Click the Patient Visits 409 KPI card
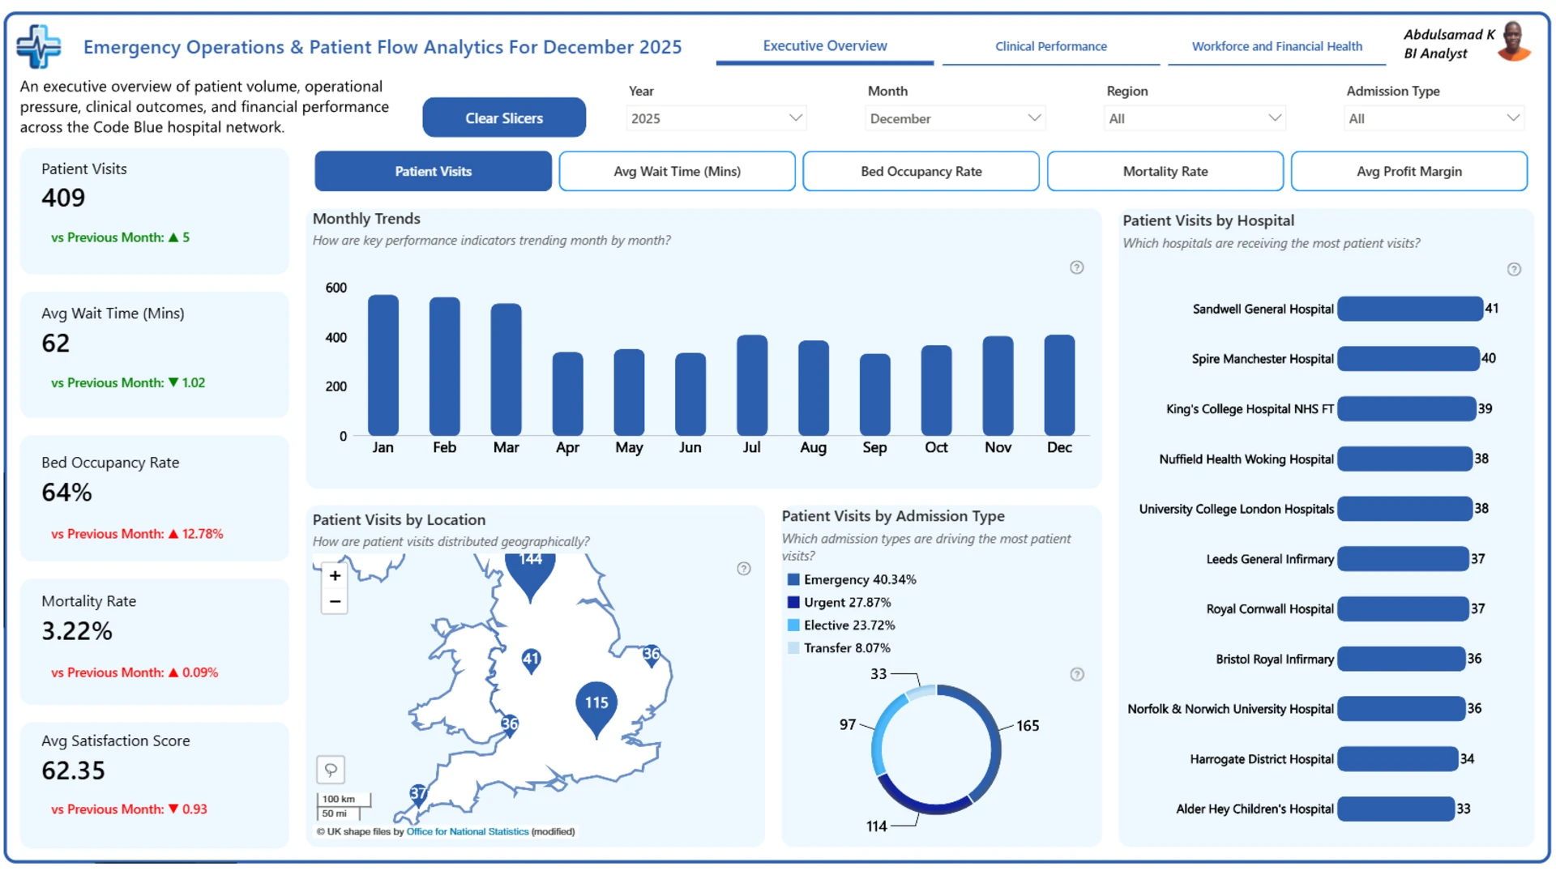Image resolution: width=1556 pixels, height=875 pixels. 154,211
